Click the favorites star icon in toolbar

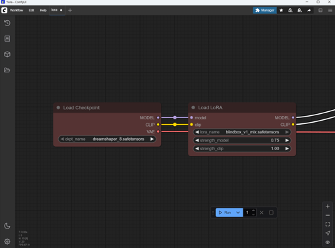tap(282, 10)
